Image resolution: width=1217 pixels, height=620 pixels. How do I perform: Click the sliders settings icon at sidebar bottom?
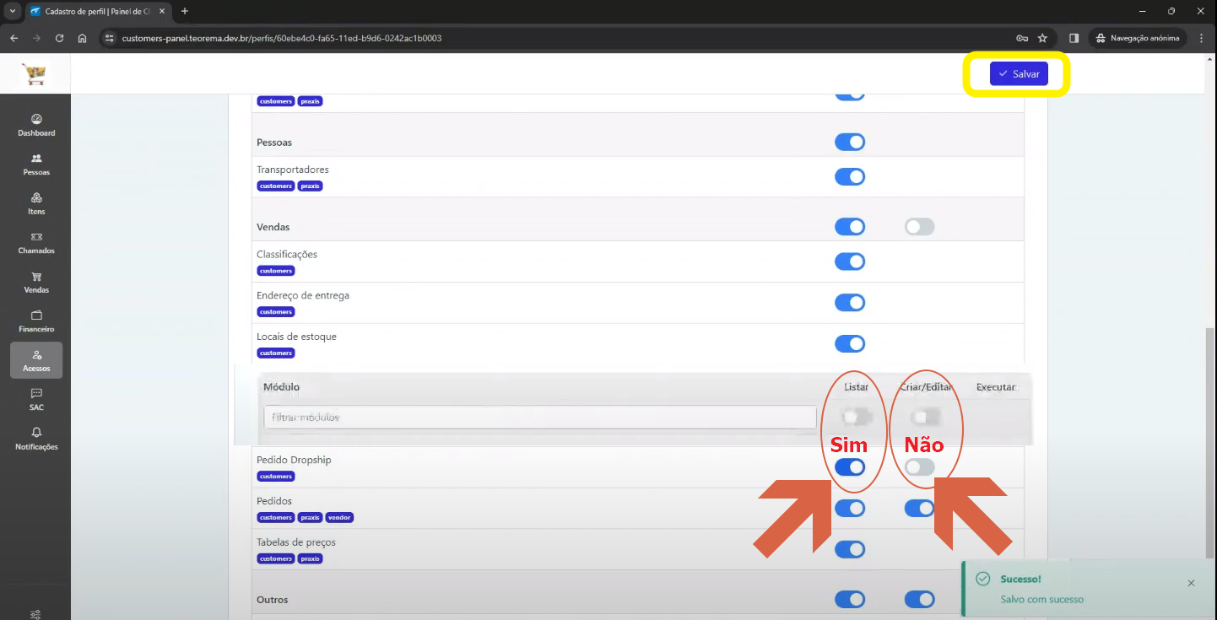tap(36, 614)
